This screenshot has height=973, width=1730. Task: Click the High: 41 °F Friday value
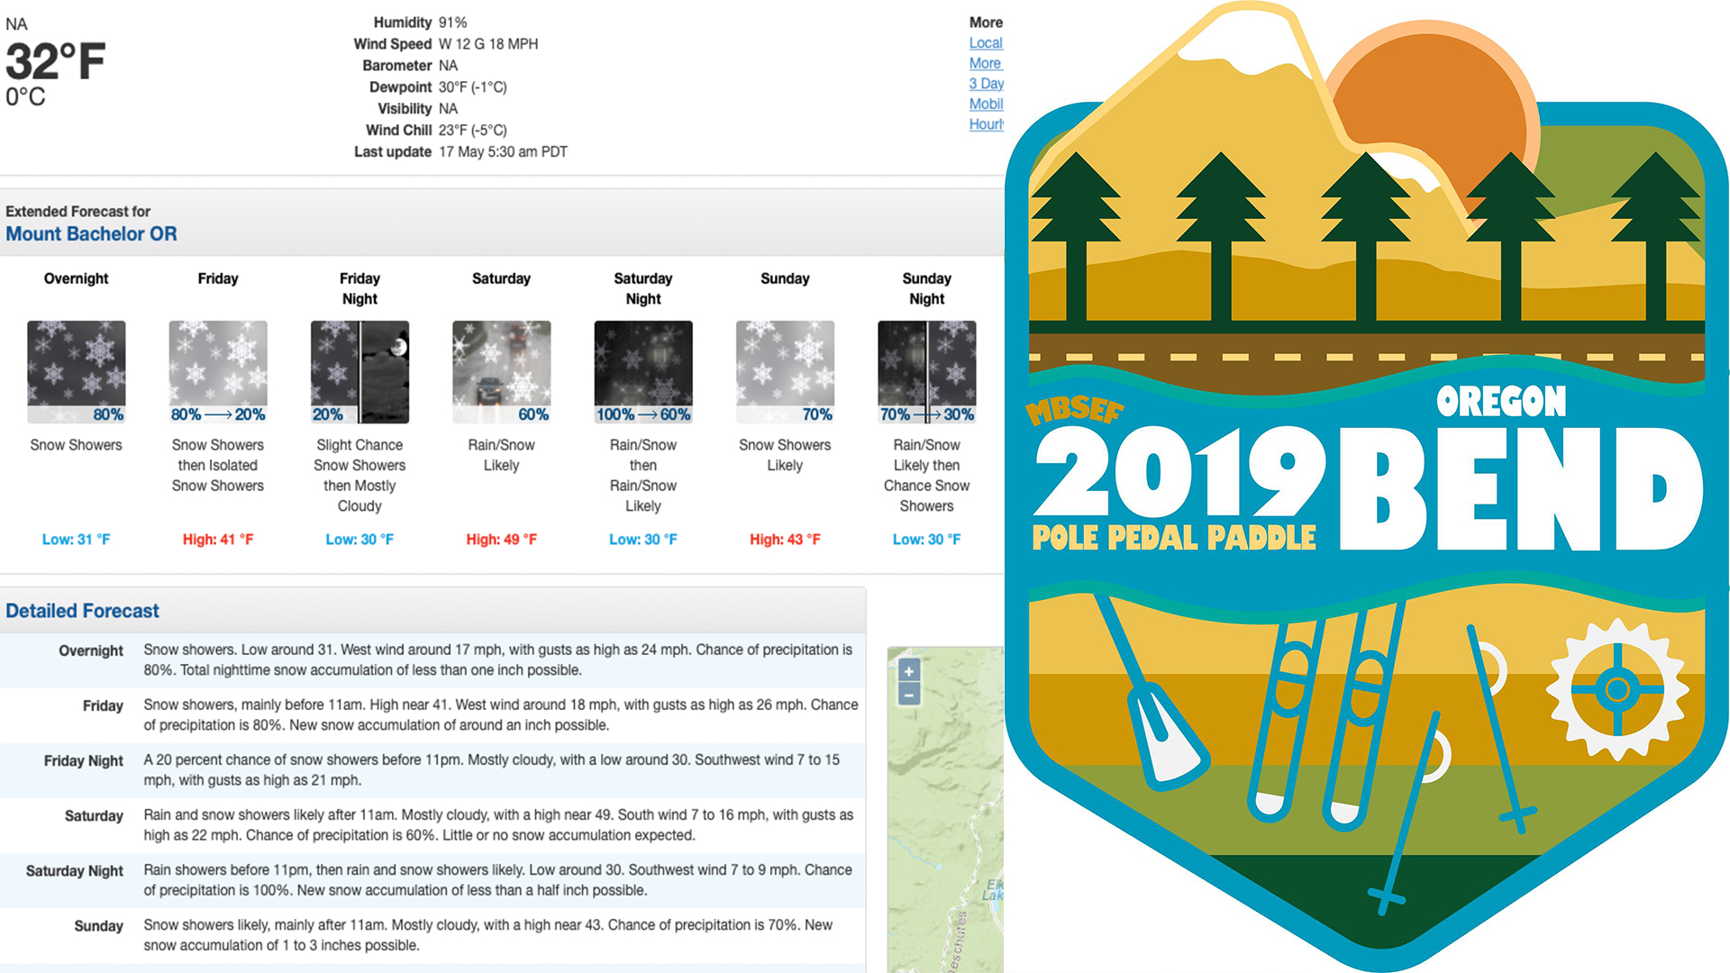click(218, 540)
